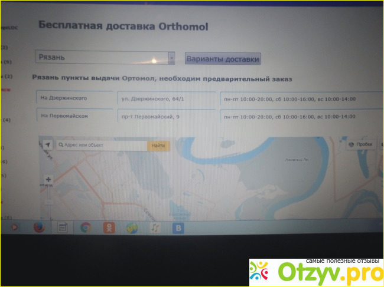Click the address пр-т Первомайский, 9

coord(166,117)
